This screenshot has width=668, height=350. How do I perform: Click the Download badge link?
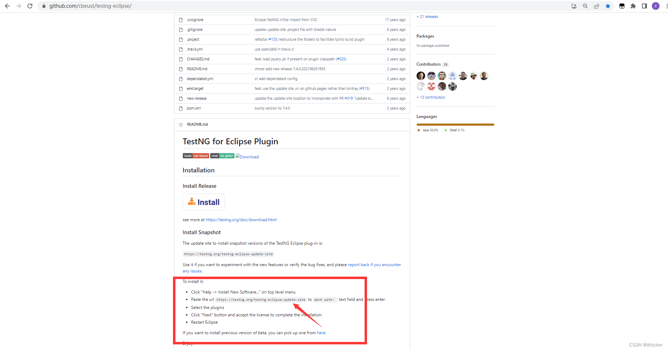tap(247, 157)
